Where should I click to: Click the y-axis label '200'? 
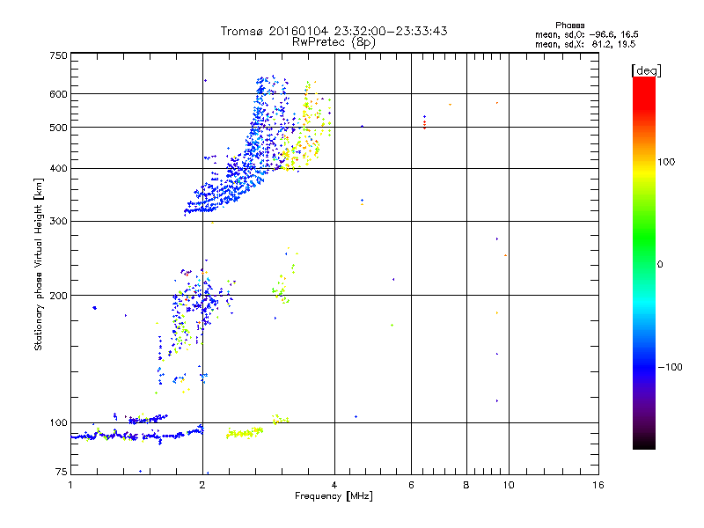click(x=58, y=296)
